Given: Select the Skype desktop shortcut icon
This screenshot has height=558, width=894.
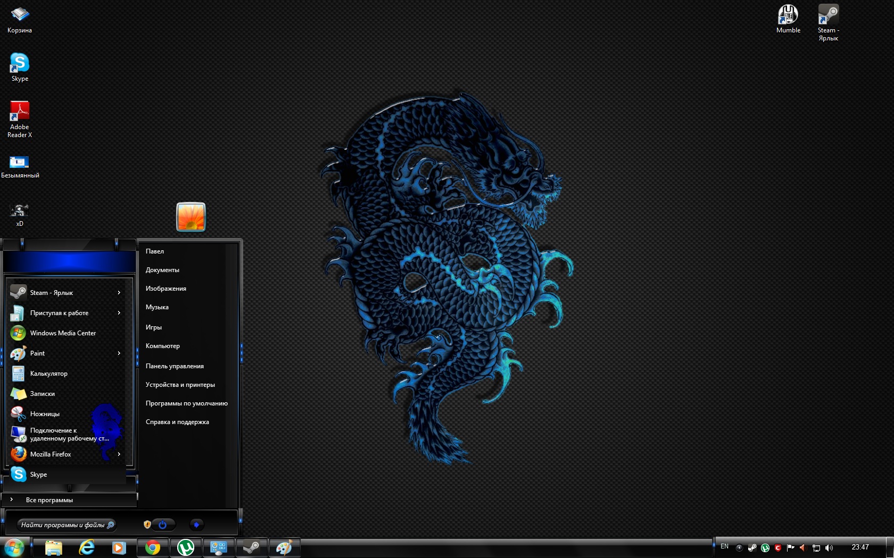Looking at the screenshot, I should click(x=20, y=67).
